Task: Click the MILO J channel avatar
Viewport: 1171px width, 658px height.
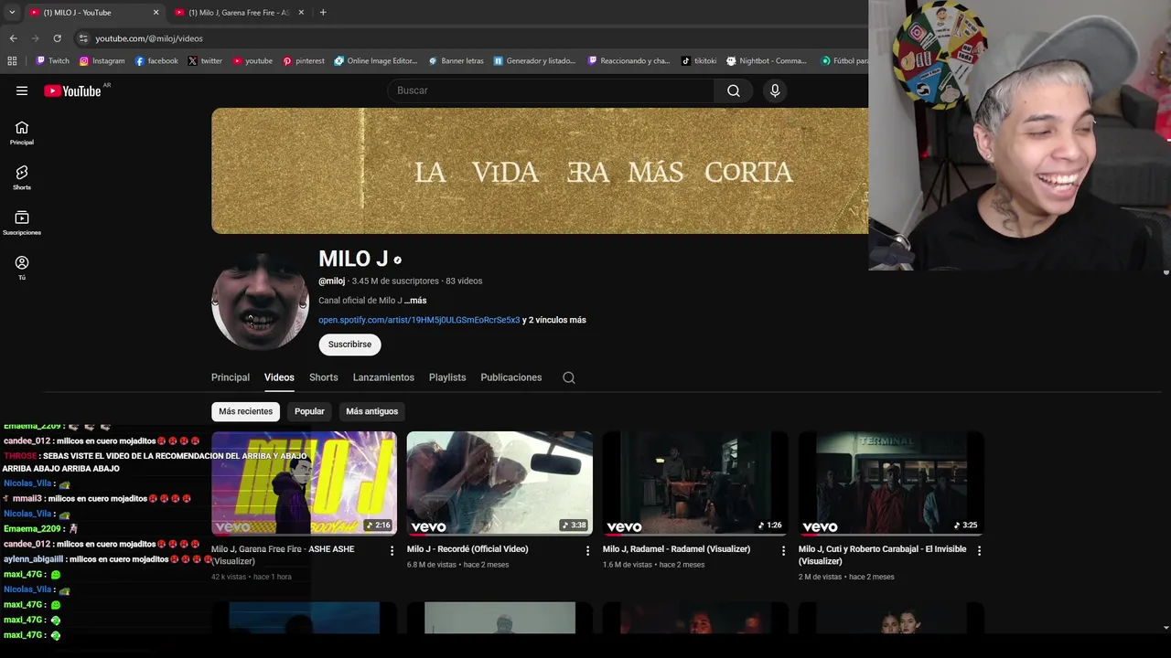Action: (x=260, y=302)
